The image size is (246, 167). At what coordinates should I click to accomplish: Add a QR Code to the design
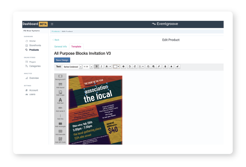(60, 141)
